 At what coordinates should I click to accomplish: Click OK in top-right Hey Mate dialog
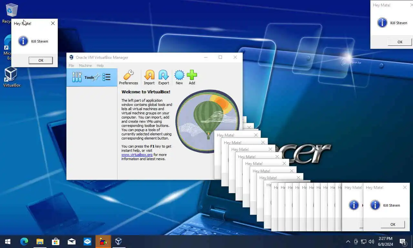click(400, 42)
